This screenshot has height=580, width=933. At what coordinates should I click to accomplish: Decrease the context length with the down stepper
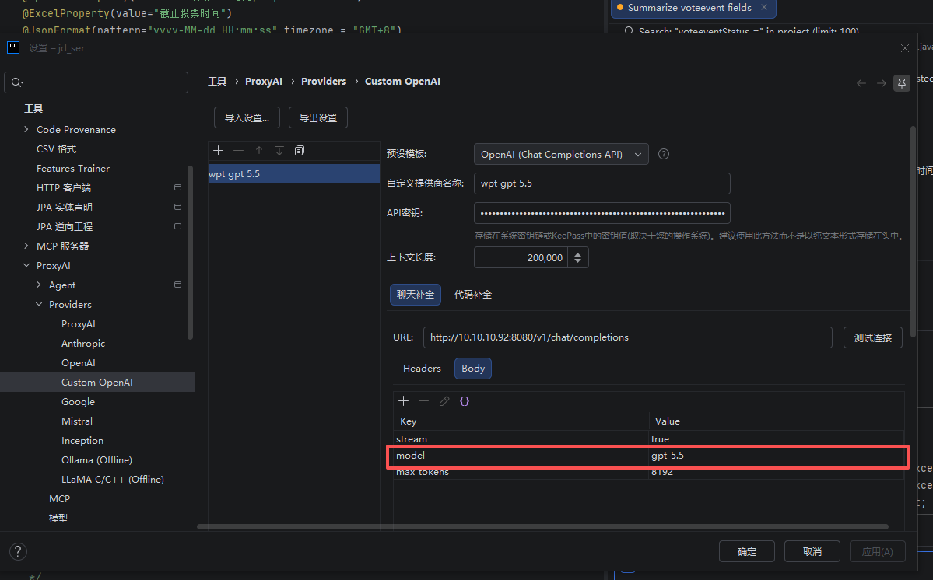coord(577,261)
